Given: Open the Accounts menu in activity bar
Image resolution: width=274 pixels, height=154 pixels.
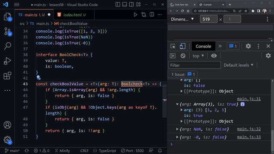Looking at the screenshot, I should click(x=7, y=125).
